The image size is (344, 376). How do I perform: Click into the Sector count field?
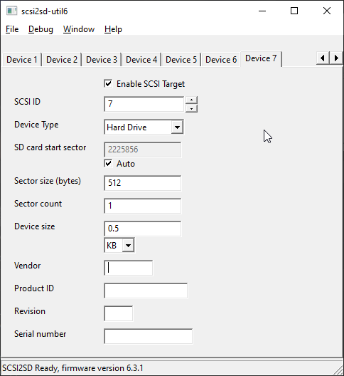(143, 206)
